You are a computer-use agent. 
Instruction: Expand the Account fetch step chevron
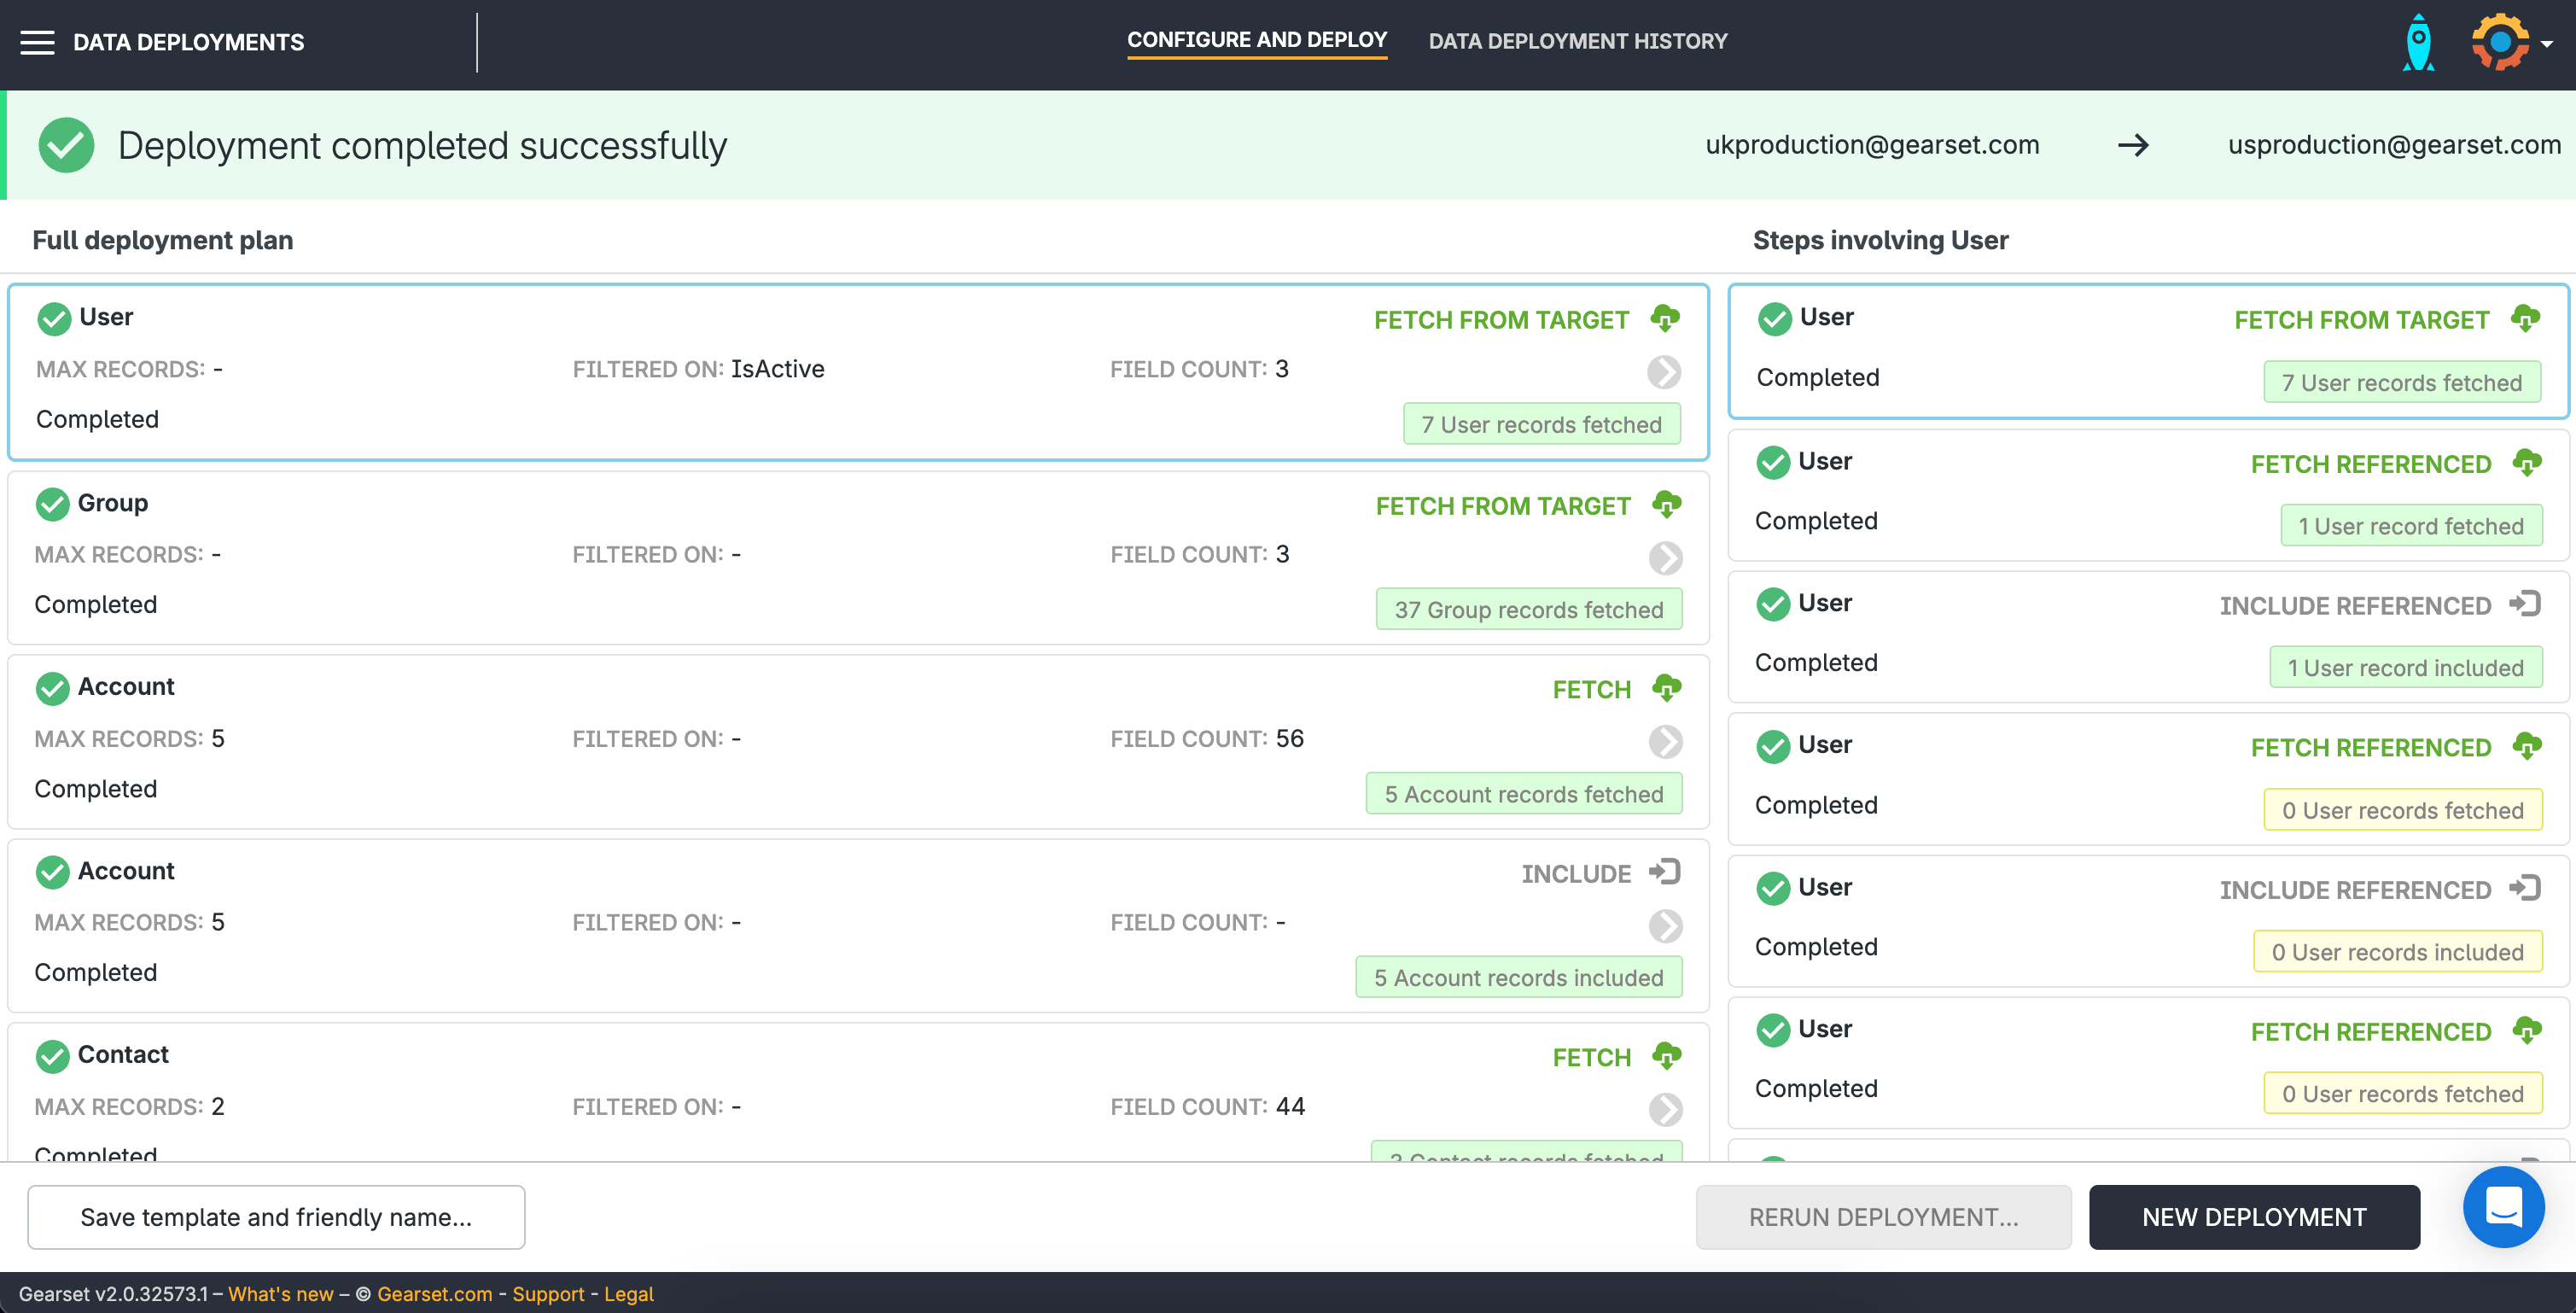(1665, 741)
